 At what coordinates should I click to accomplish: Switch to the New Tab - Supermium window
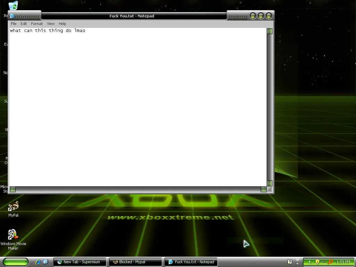tap(80, 262)
